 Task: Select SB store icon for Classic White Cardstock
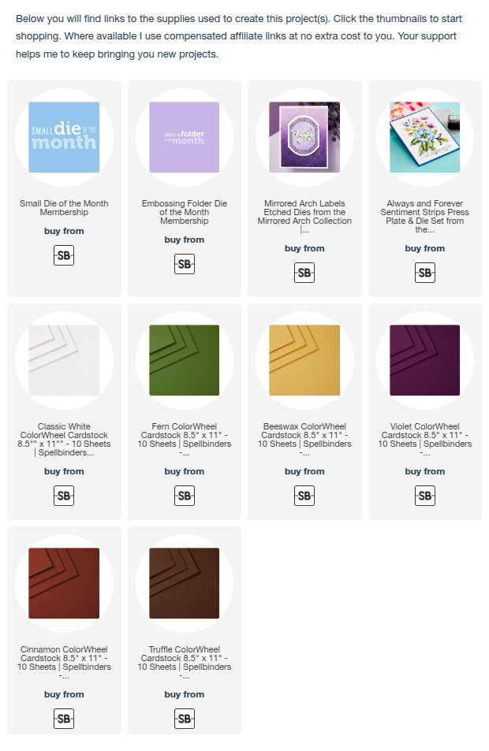click(x=64, y=496)
